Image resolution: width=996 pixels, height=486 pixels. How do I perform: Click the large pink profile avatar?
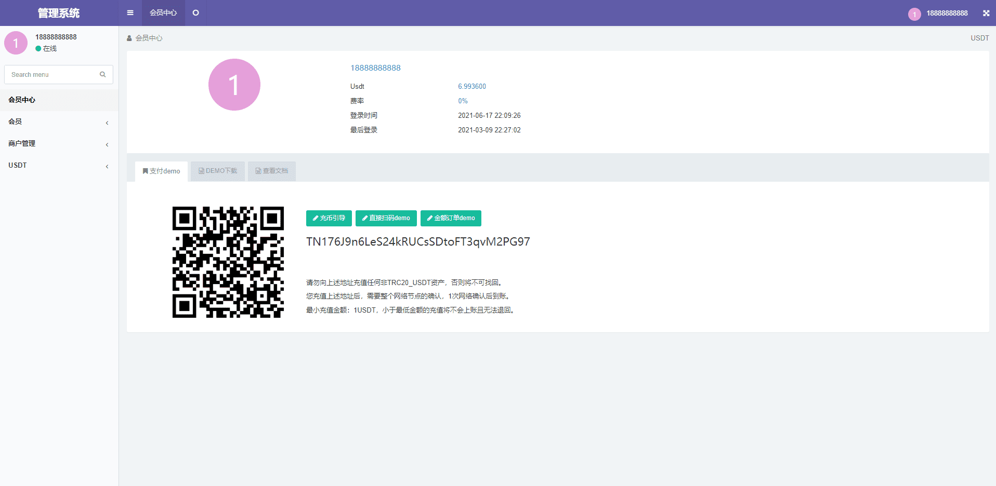tap(234, 85)
